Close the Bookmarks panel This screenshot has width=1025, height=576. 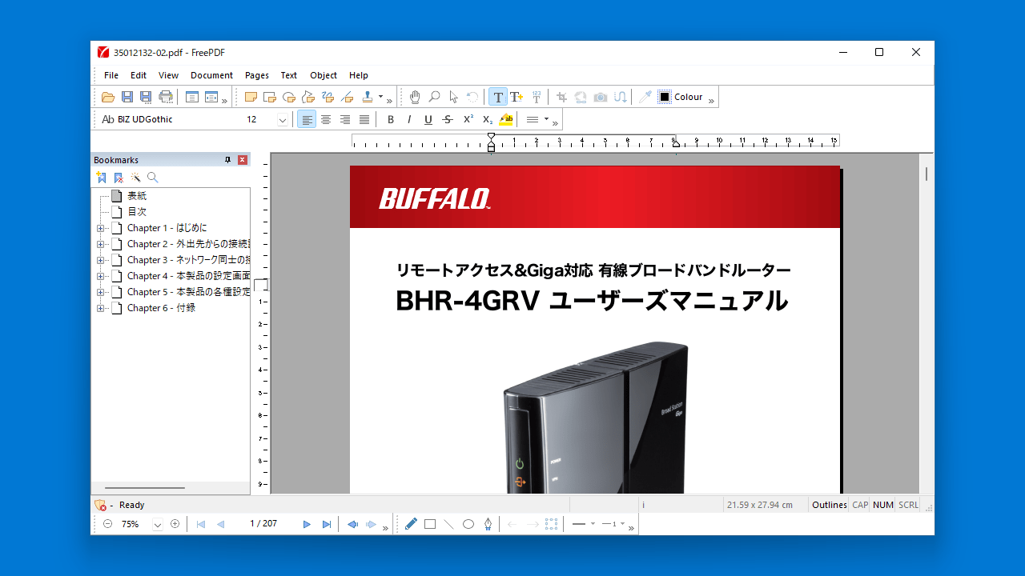tap(243, 160)
